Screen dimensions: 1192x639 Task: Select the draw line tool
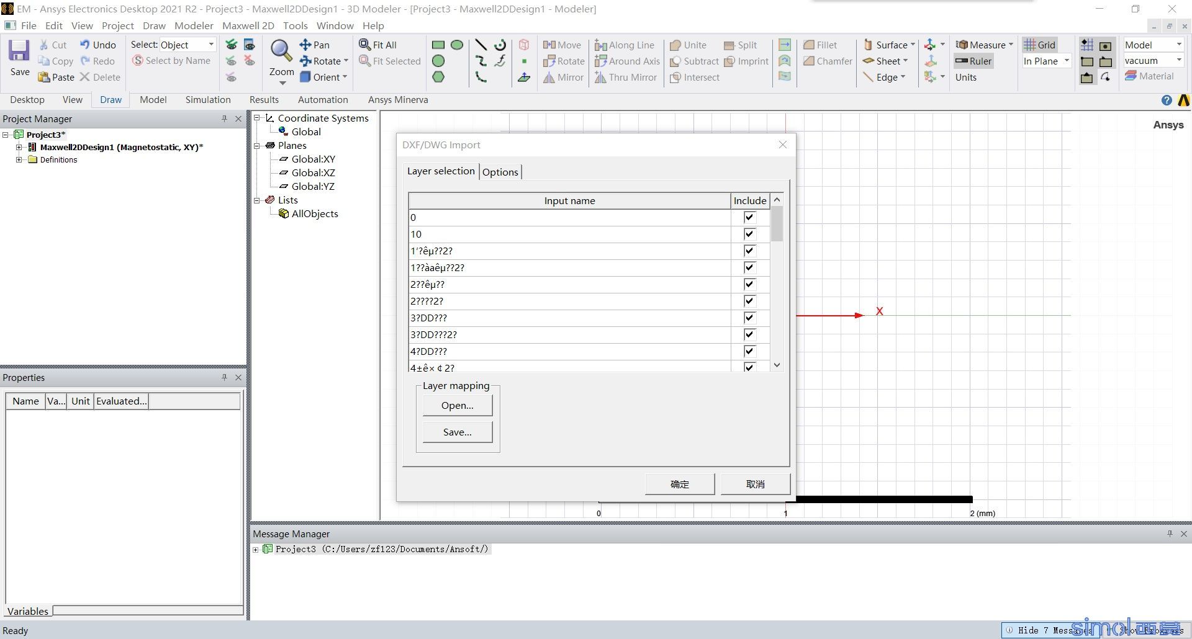pos(481,45)
